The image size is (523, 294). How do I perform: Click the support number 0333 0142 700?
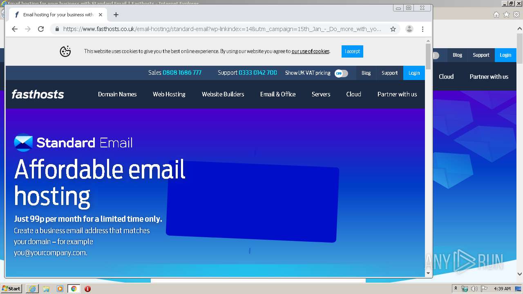(x=258, y=73)
